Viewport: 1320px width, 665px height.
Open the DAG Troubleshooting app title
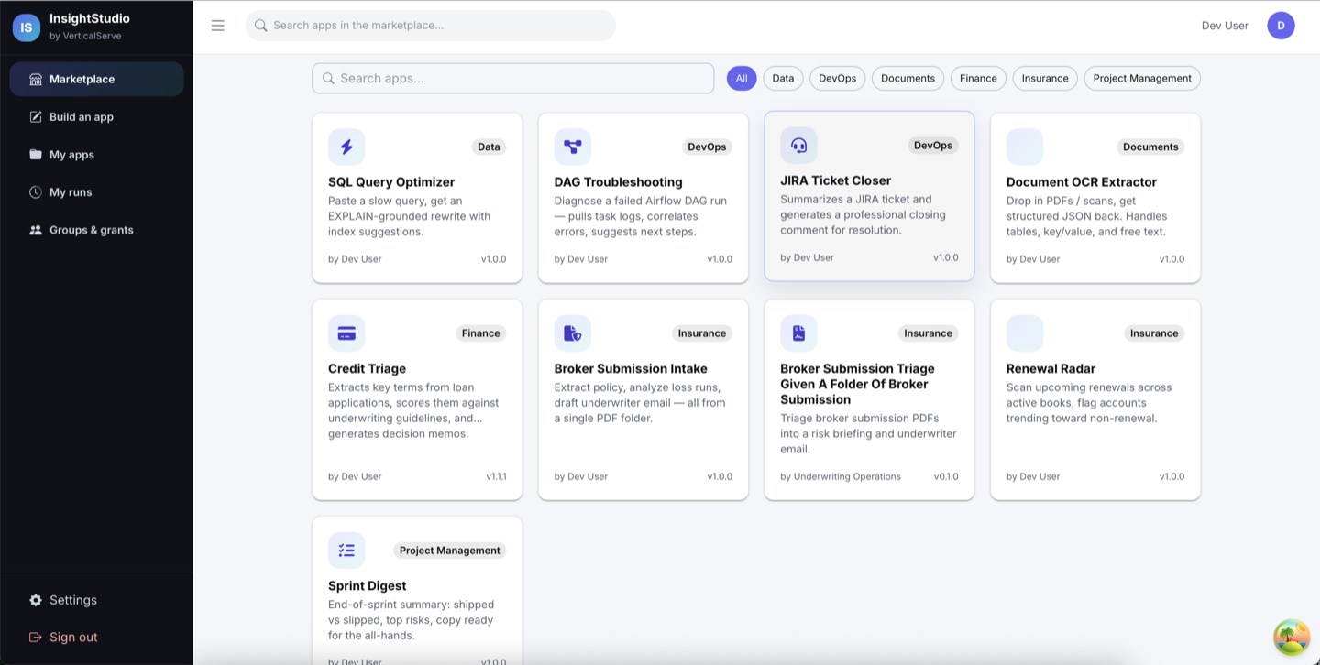619,182
